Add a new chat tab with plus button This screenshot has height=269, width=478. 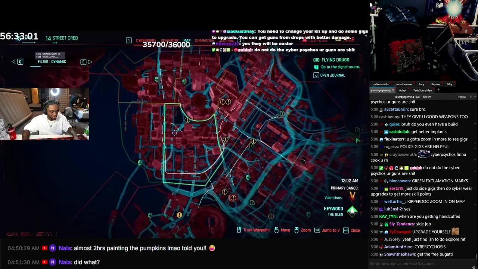pos(438,90)
